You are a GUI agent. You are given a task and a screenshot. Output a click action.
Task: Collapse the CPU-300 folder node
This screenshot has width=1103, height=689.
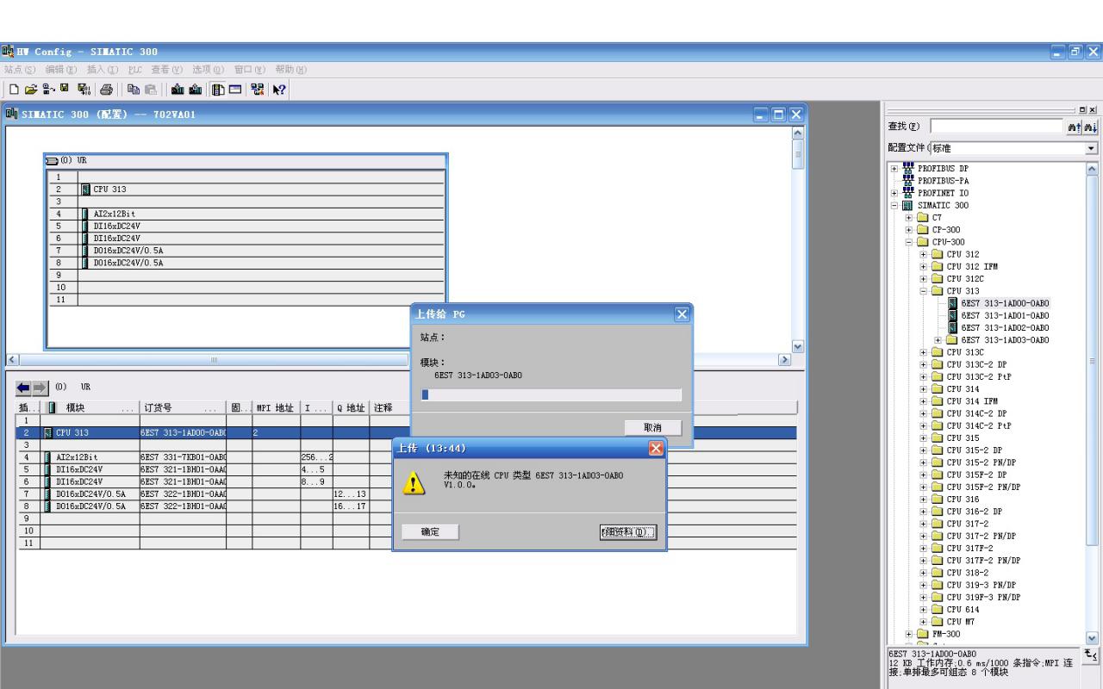click(x=911, y=243)
